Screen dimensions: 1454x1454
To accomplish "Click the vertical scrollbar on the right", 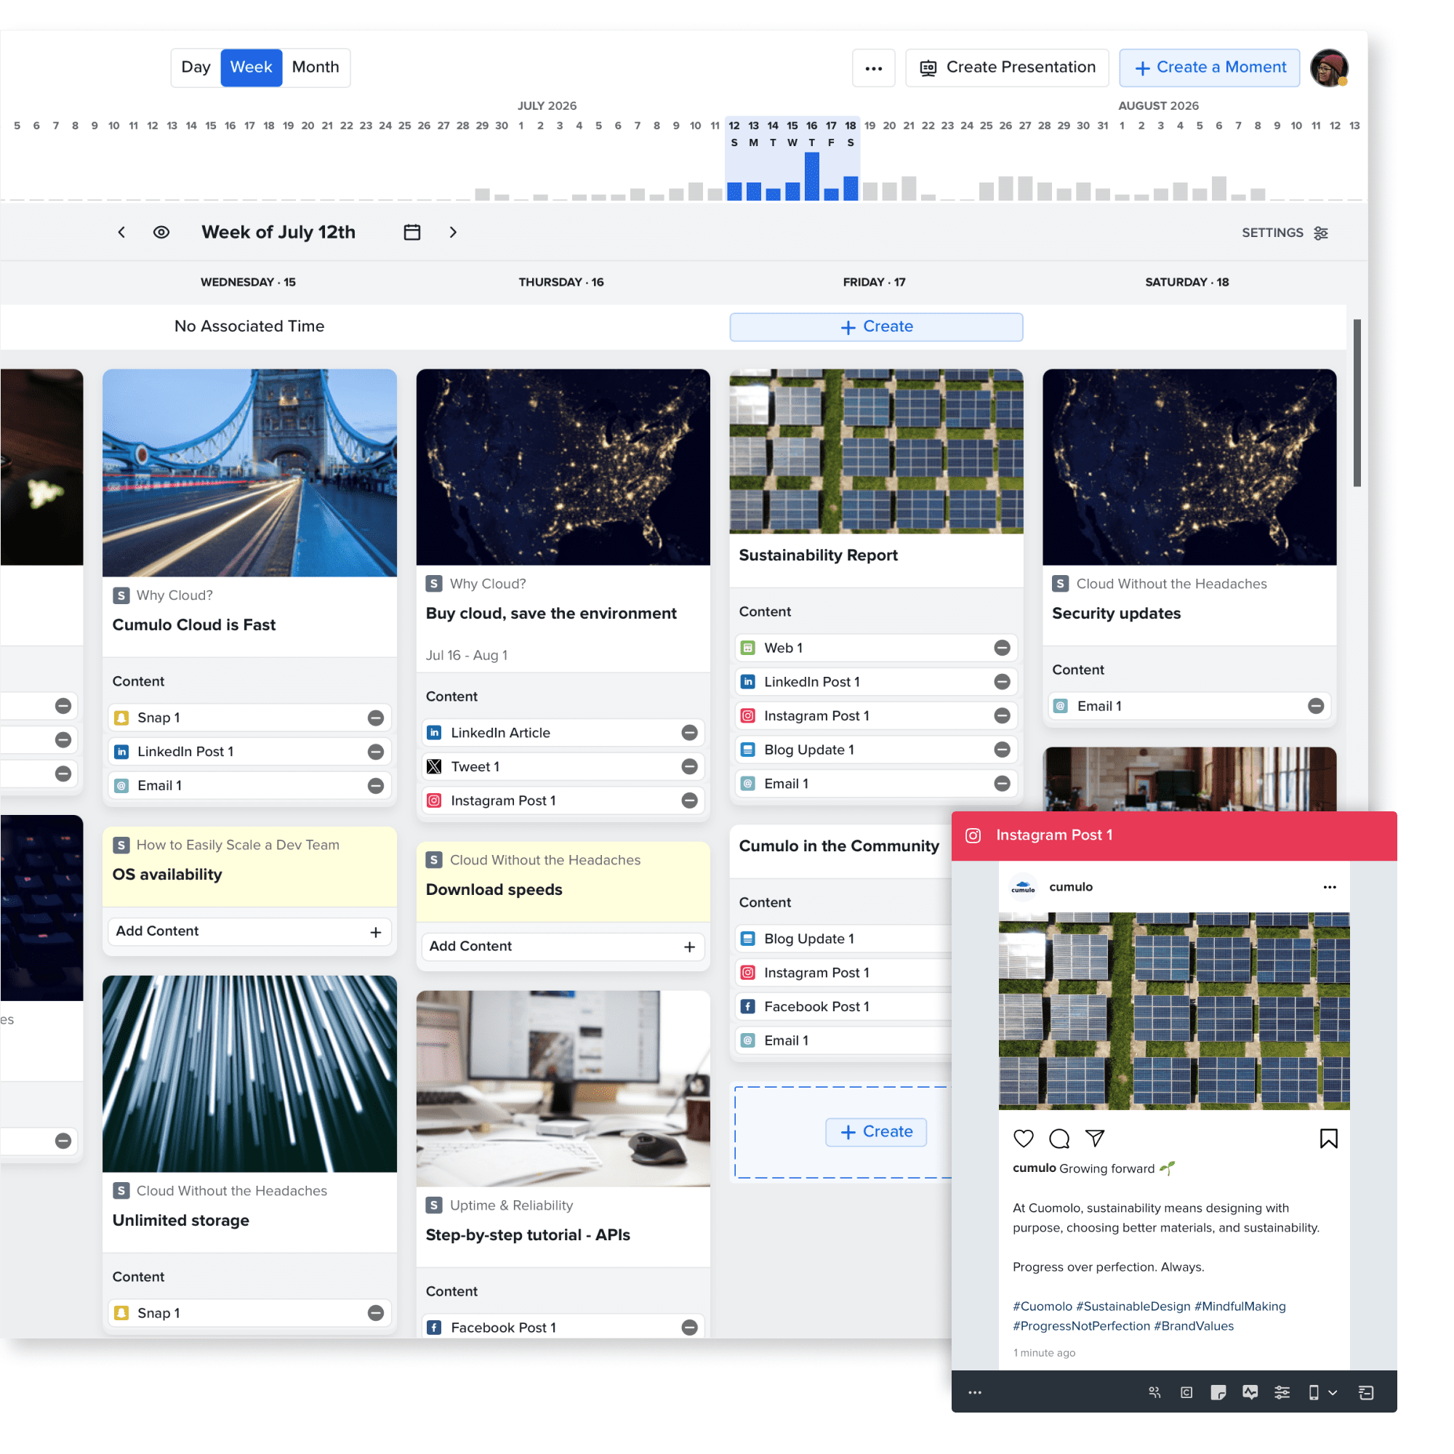I will pos(1357,403).
